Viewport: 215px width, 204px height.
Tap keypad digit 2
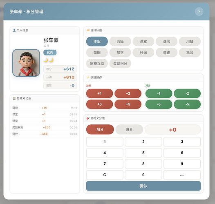143,142
